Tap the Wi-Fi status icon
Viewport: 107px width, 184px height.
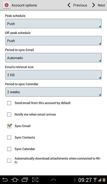(x=95, y=180)
